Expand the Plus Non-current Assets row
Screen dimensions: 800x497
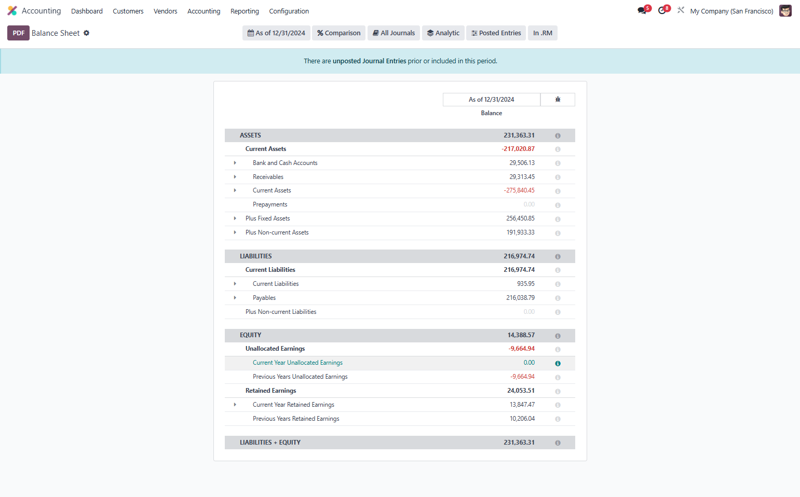coord(235,232)
